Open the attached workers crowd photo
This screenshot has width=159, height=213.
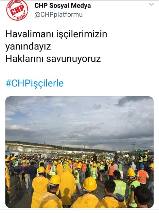click(79, 152)
